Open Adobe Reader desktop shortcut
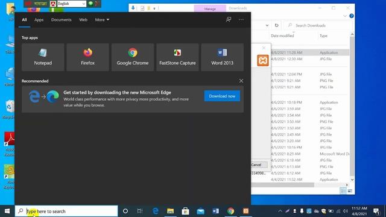 (9, 144)
